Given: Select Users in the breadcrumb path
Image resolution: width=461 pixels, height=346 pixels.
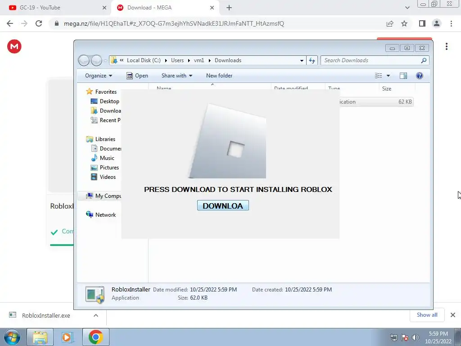Looking at the screenshot, I should tap(177, 60).
